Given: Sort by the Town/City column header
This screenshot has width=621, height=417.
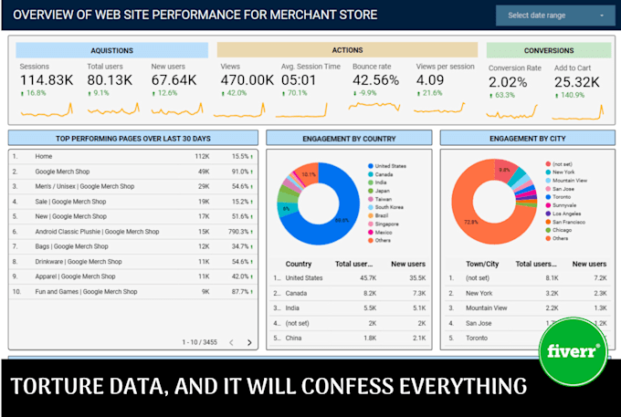Looking at the screenshot, I should pyautogui.click(x=482, y=264).
